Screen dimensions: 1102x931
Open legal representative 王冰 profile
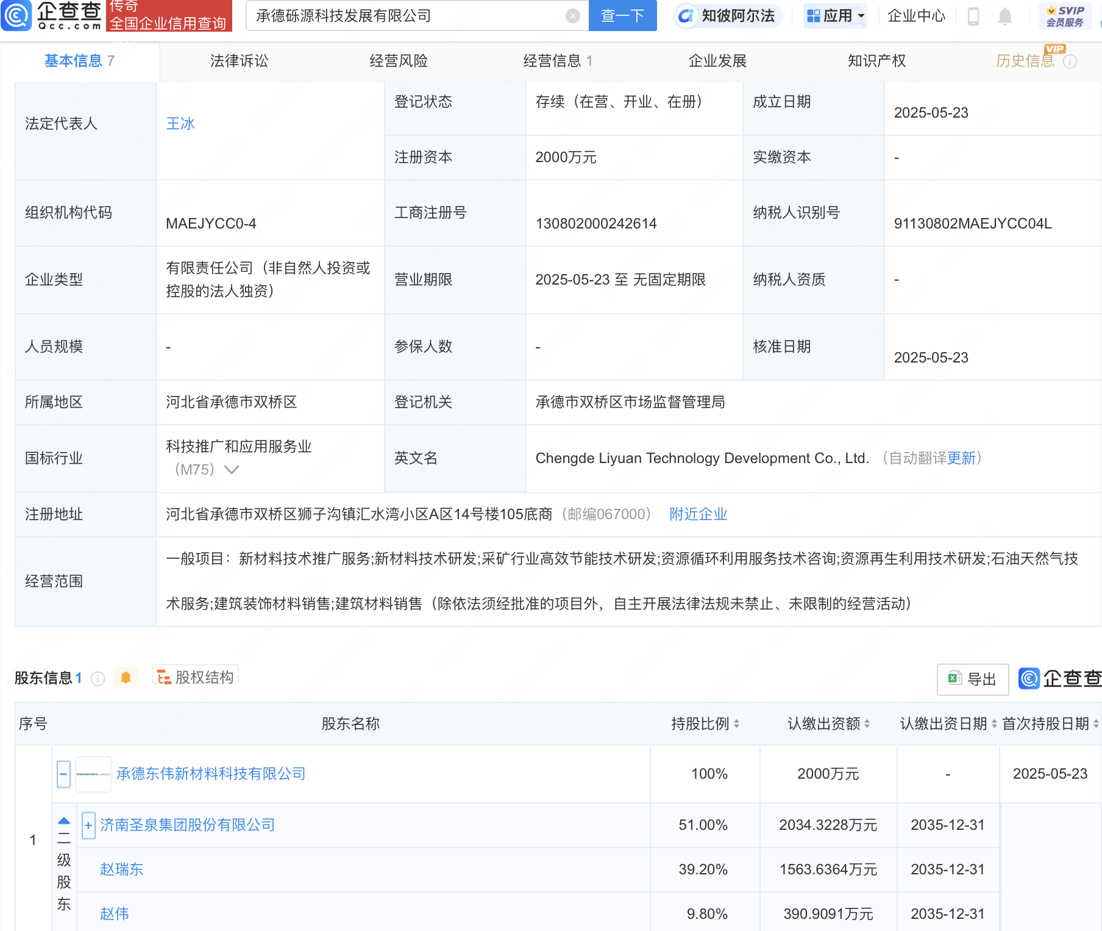point(180,124)
